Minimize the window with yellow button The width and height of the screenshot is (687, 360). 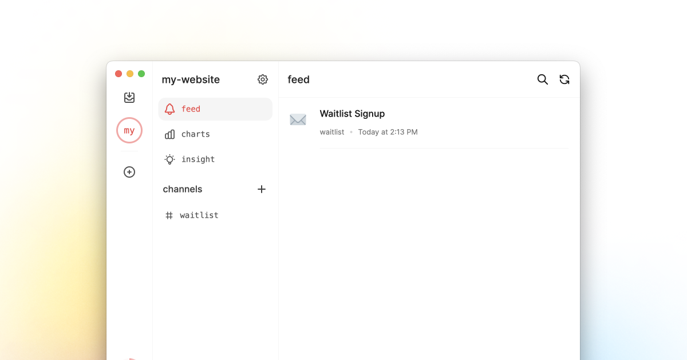pyautogui.click(x=130, y=74)
